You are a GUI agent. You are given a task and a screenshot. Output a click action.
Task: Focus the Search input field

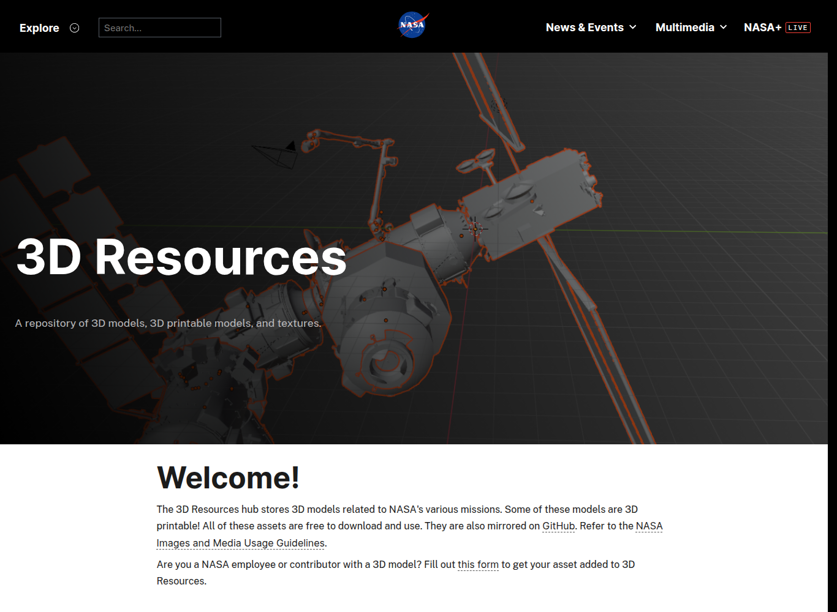160,28
